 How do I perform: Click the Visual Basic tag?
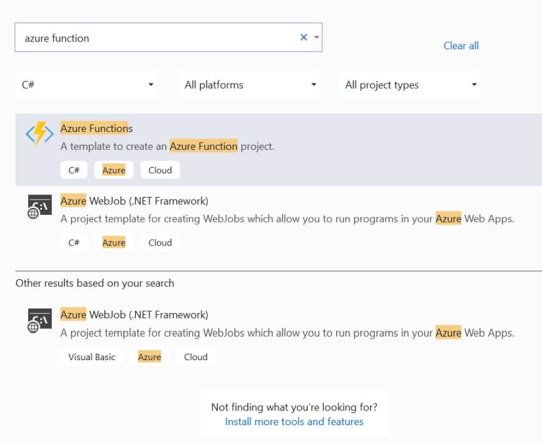[91, 356]
